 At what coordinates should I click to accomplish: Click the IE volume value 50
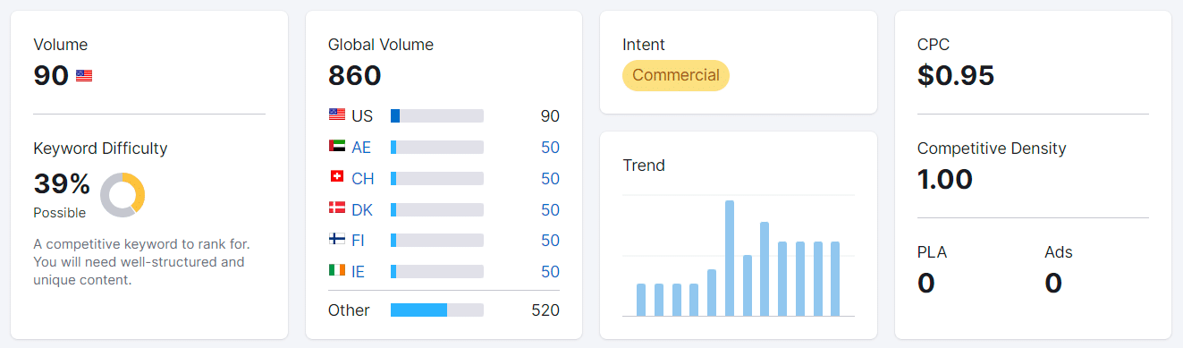point(550,272)
